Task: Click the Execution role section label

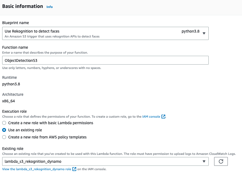Action: (x=14, y=111)
